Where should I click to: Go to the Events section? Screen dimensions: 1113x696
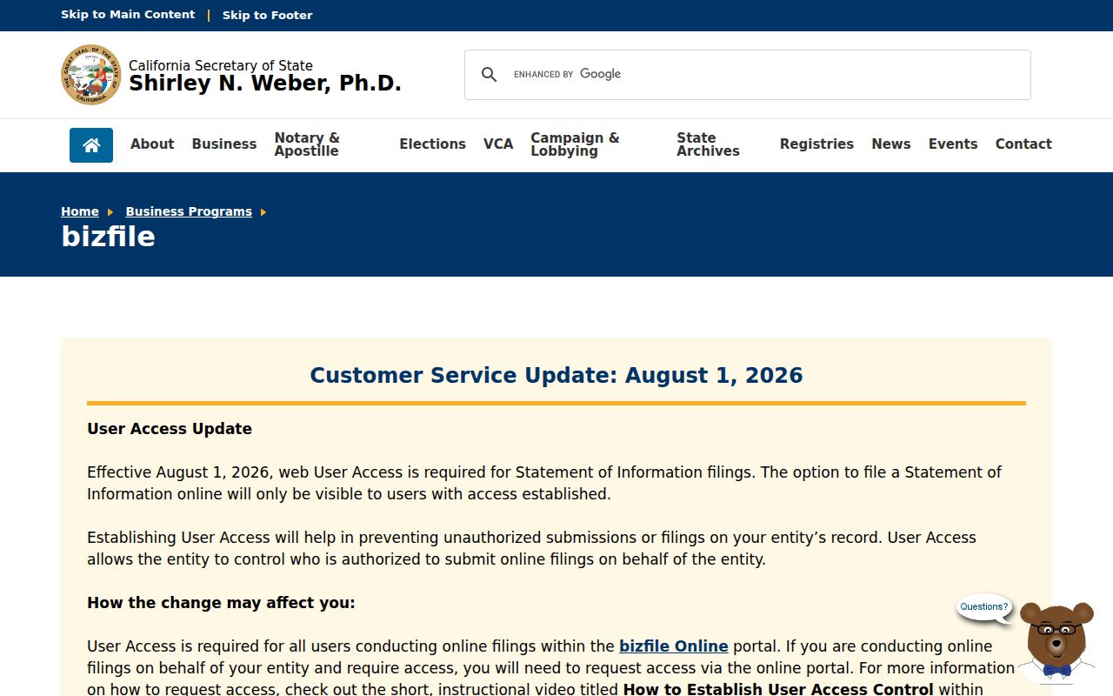click(x=953, y=144)
